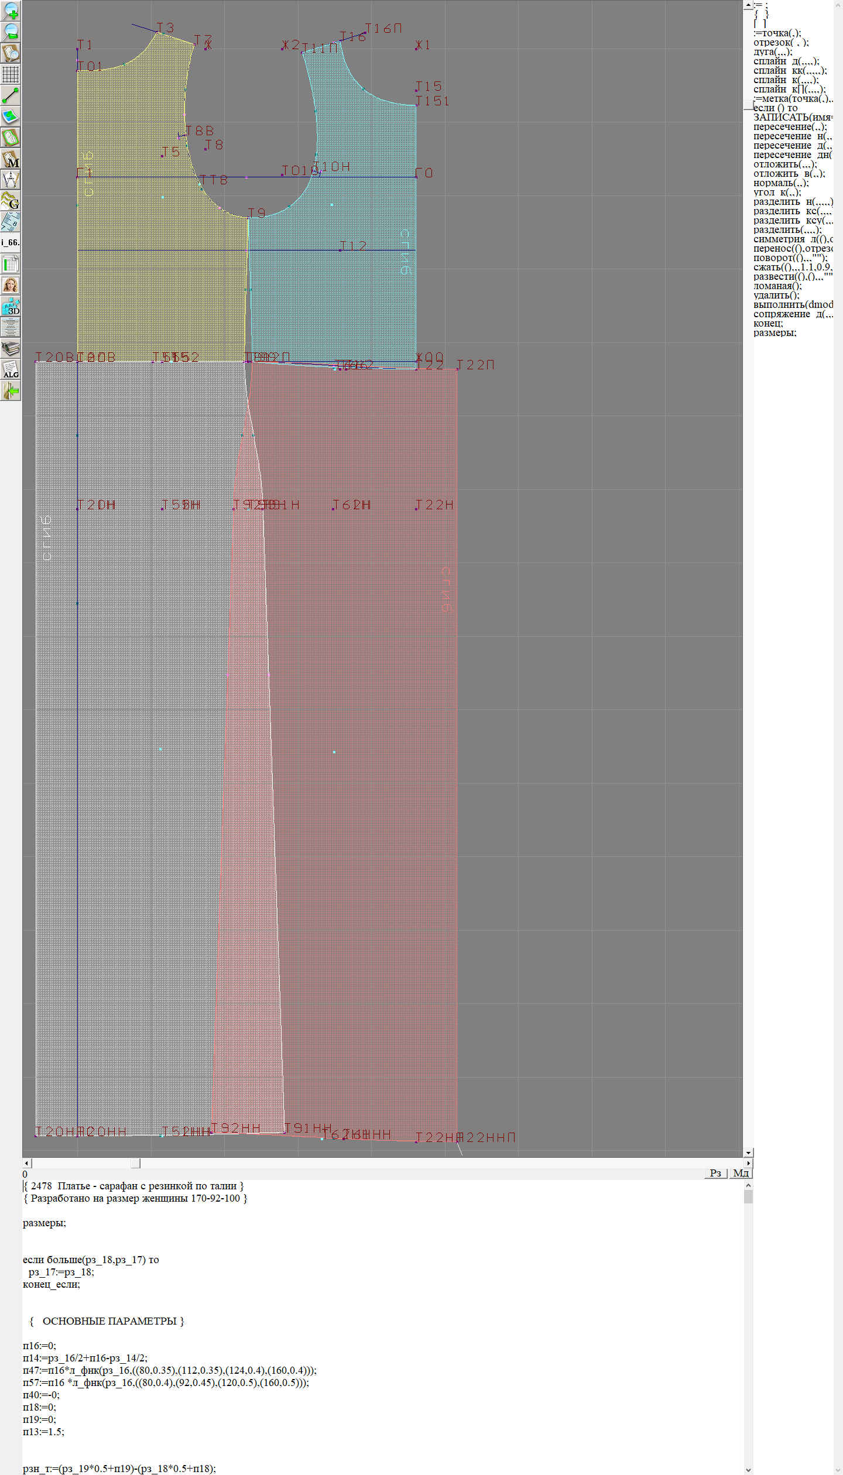Choose 'нормаль(,,);' from the operator list
The height and width of the screenshot is (1475, 843).
pyautogui.click(x=781, y=183)
